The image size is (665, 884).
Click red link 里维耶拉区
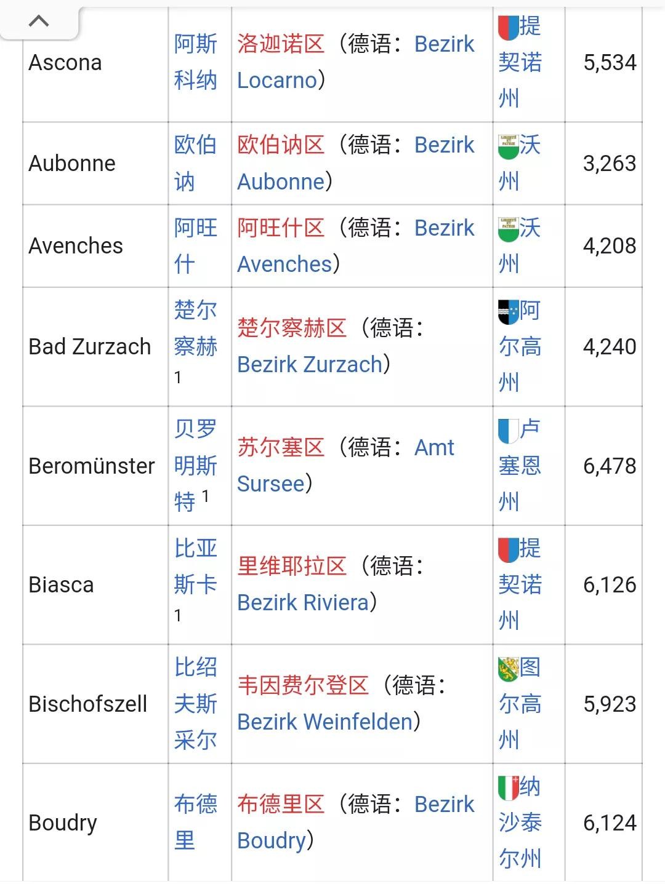pos(292,566)
